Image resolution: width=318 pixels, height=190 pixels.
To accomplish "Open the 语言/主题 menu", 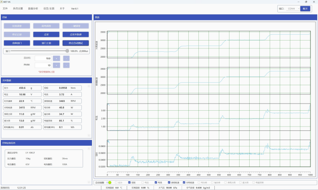I will pyautogui.click(x=49, y=8).
